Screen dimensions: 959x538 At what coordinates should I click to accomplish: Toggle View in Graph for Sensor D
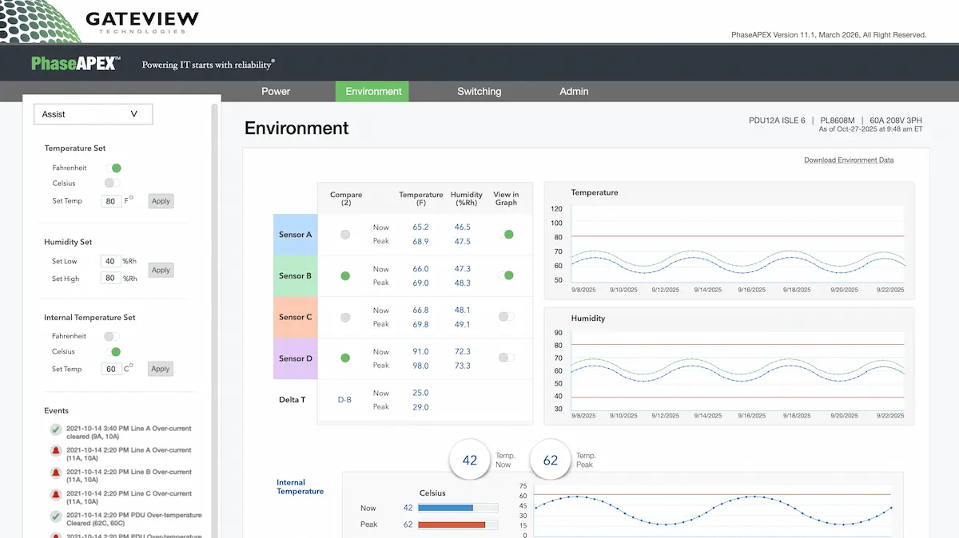(x=506, y=358)
